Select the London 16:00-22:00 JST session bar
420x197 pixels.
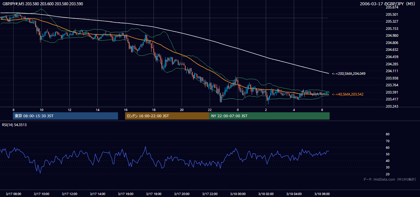(x=167, y=116)
